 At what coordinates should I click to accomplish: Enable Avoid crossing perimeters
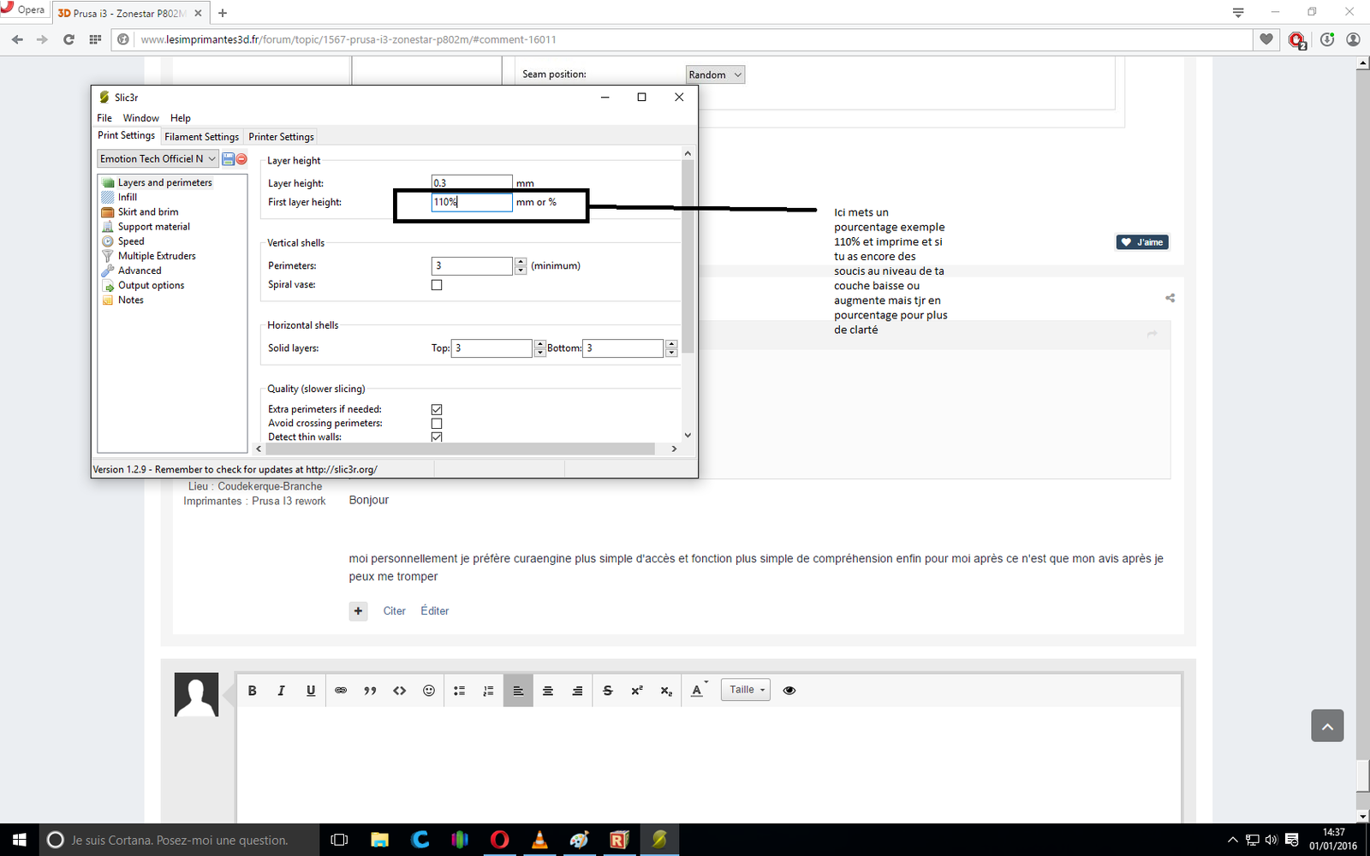(437, 423)
